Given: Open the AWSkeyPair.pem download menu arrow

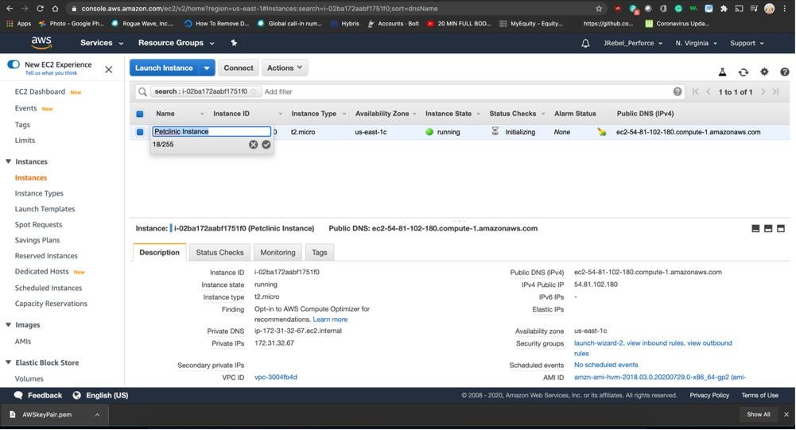Looking at the screenshot, I should (97, 415).
